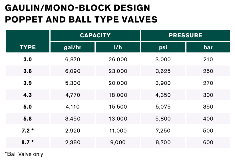Select the type 7.2 * row label
This screenshot has width=235, height=161.
pos(28,131)
